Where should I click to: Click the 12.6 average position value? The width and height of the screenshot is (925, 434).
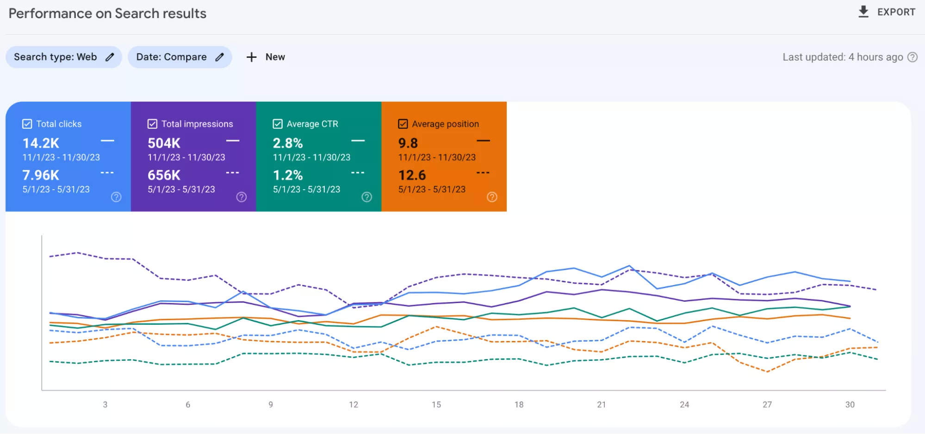pos(412,175)
